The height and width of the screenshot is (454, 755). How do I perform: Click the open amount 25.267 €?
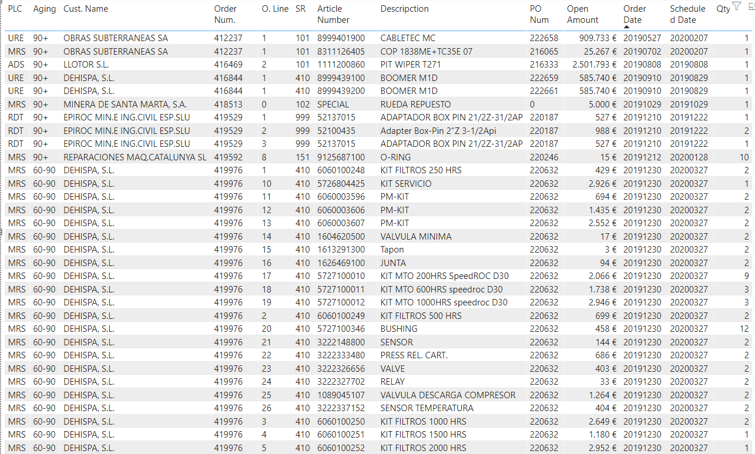(600, 52)
